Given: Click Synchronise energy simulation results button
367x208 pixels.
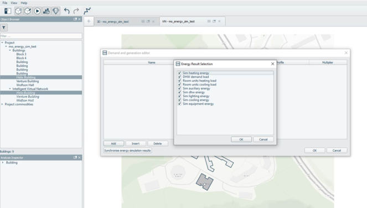Looking at the screenshot, I should (x=127, y=150).
